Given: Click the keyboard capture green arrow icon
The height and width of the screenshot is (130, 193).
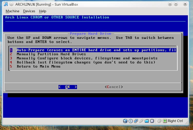Looking at the screenshot, I should (x=165, y=121).
